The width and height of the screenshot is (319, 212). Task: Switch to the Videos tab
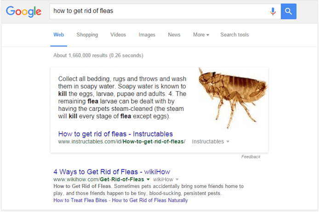118,35
